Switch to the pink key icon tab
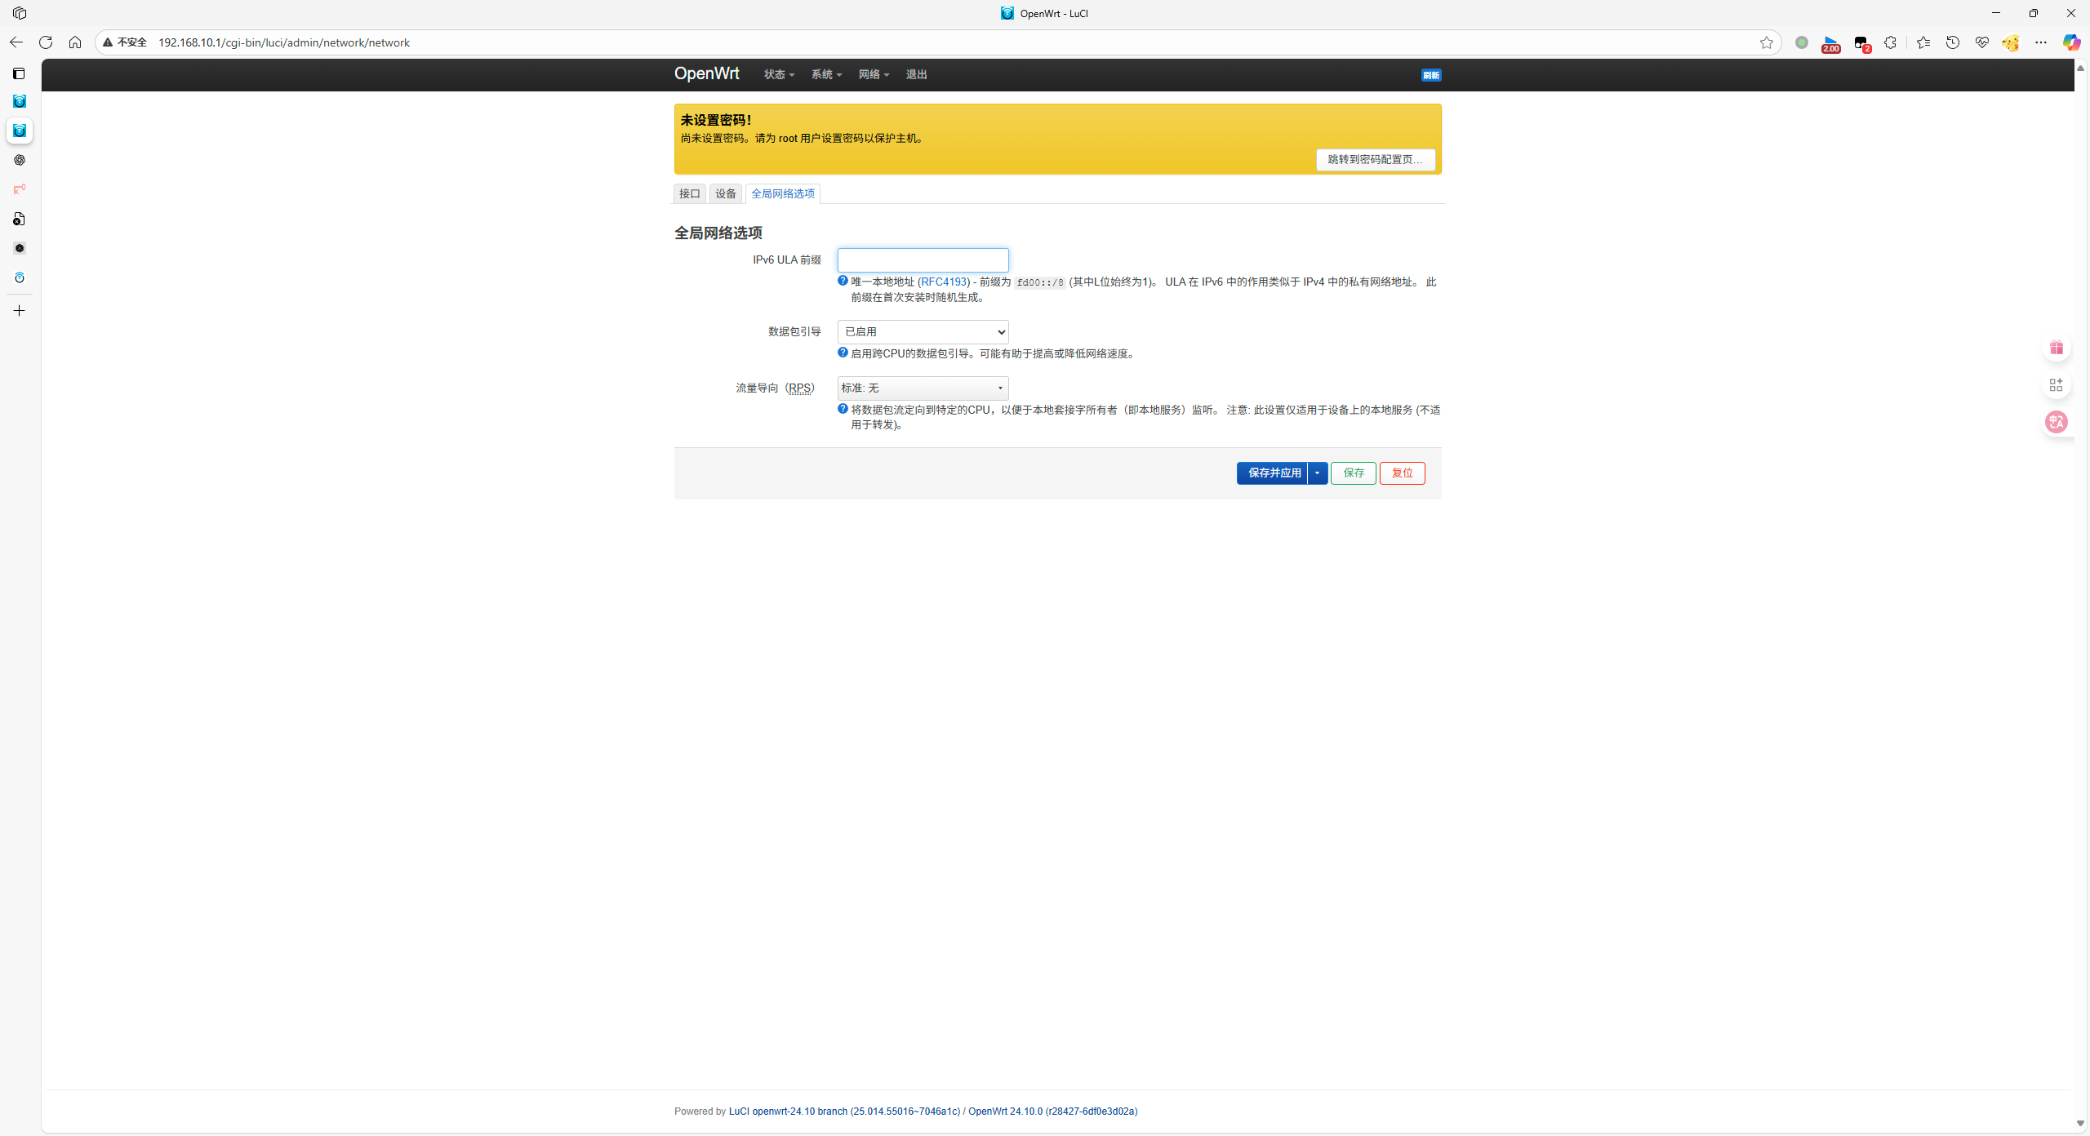Viewport: 2090px width, 1136px height. [x=20, y=189]
